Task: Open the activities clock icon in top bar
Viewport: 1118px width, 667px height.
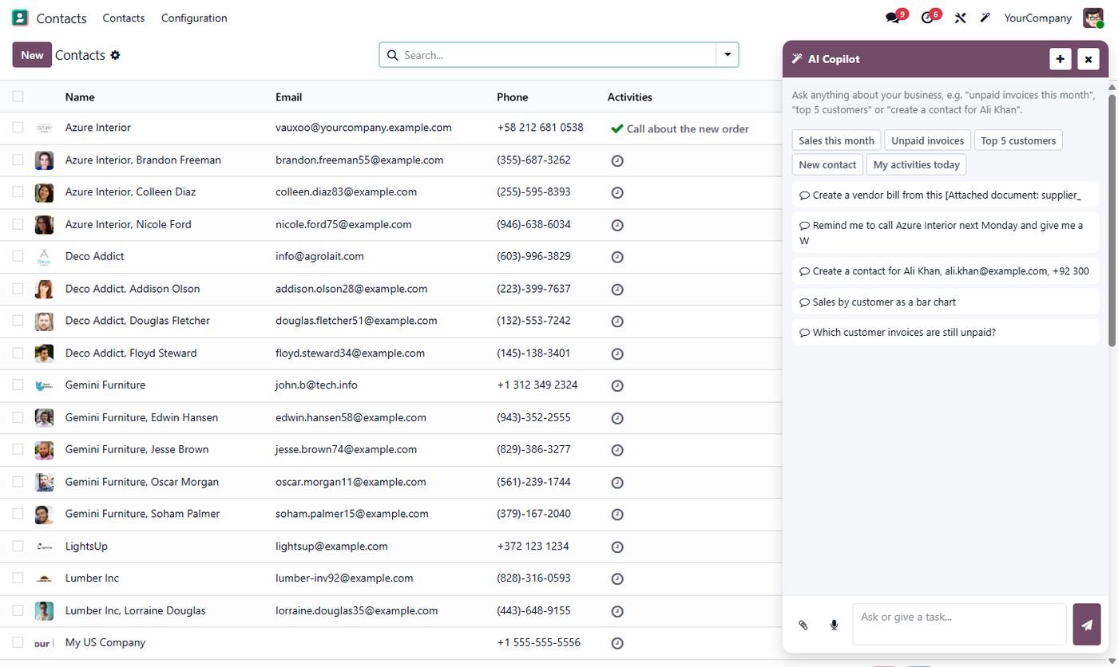Action: pyautogui.click(x=927, y=18)
